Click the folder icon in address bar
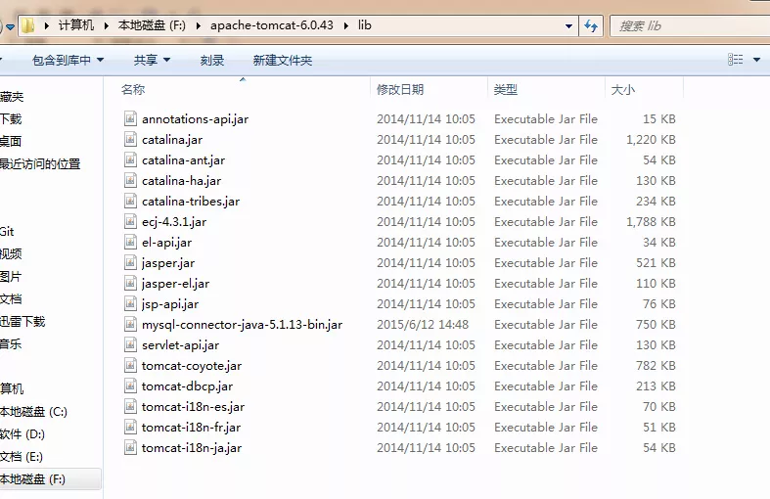This screenshot has height=499, width=770. 28,25
